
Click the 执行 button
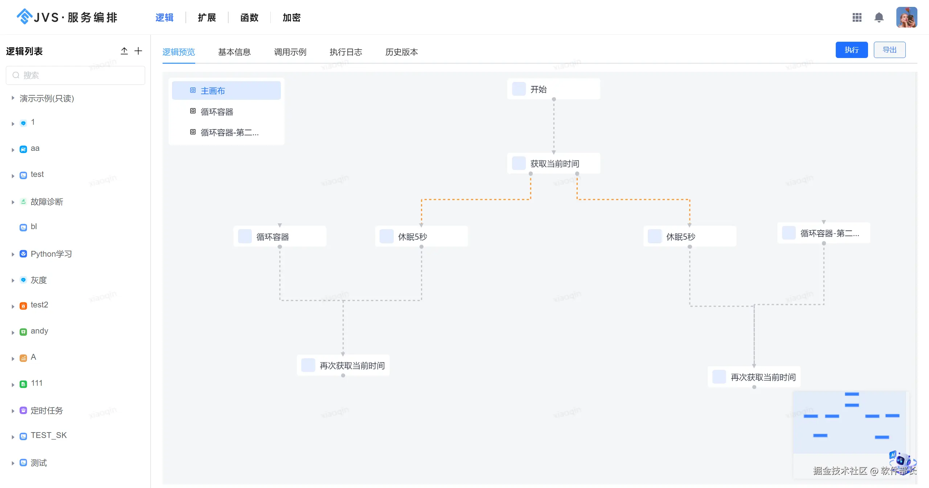pyautogui.click(x=851, y=50)
